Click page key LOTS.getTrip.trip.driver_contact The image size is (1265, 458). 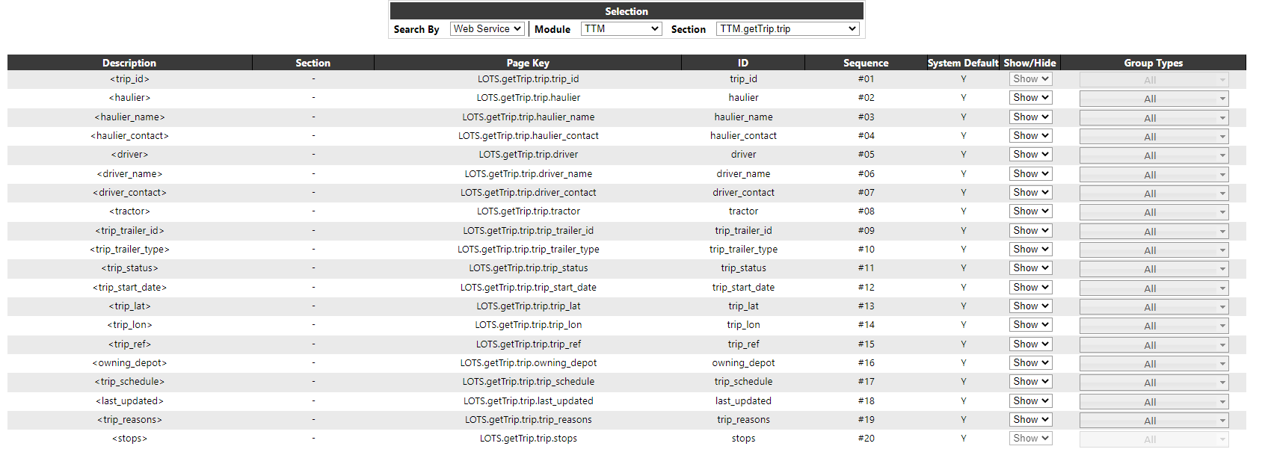[x=529, y=193]
